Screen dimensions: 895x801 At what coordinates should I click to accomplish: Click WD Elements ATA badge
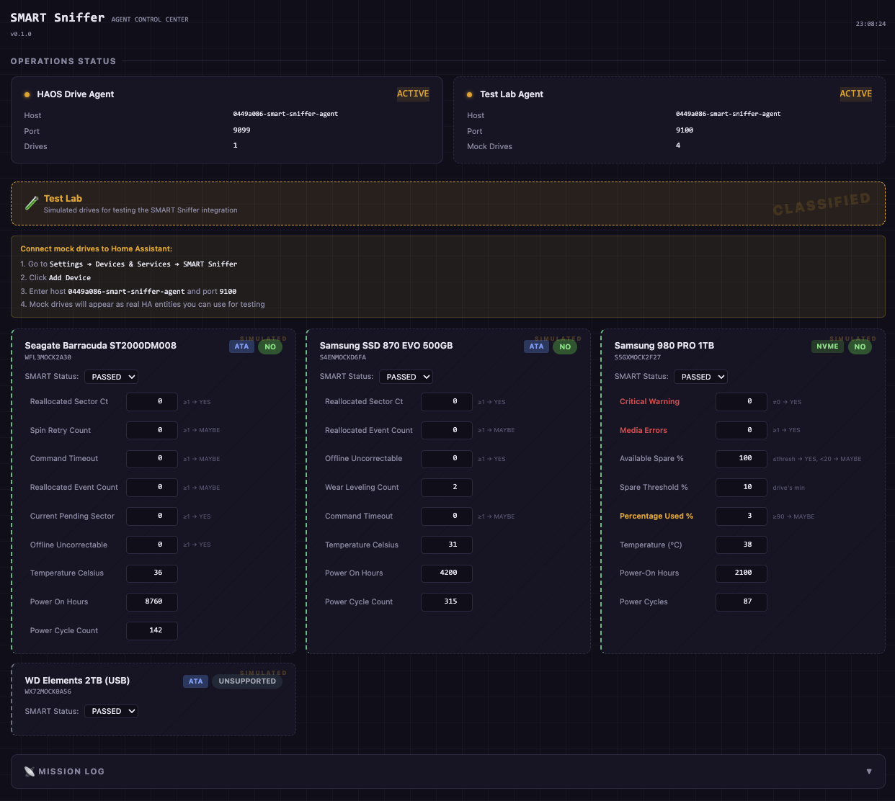click(x=195, y=681)
